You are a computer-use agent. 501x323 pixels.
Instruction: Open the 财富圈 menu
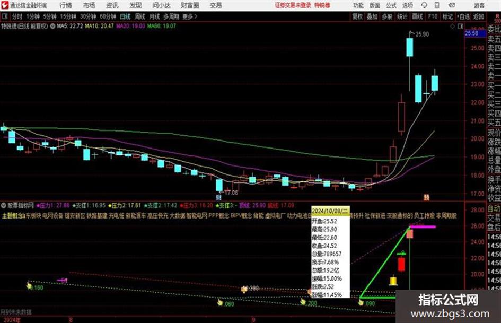(190, 5)
